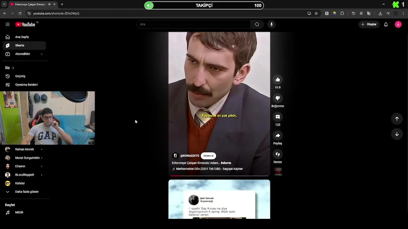
Task: Click the Ara search input field
Action: [x=193, y=24]
